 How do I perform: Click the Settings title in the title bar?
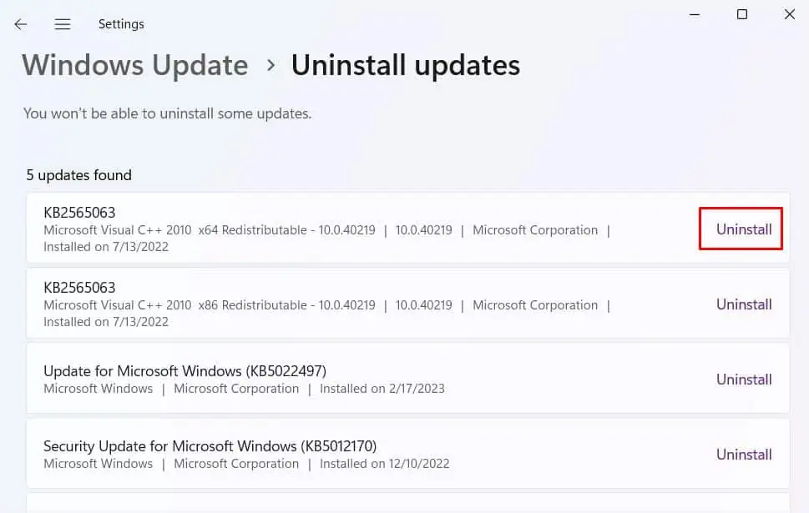[x=121, y=24]
